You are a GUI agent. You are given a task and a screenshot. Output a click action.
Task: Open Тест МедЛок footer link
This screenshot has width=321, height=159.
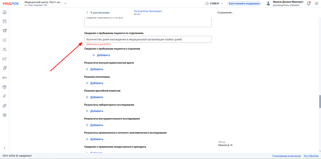point(311,156)
